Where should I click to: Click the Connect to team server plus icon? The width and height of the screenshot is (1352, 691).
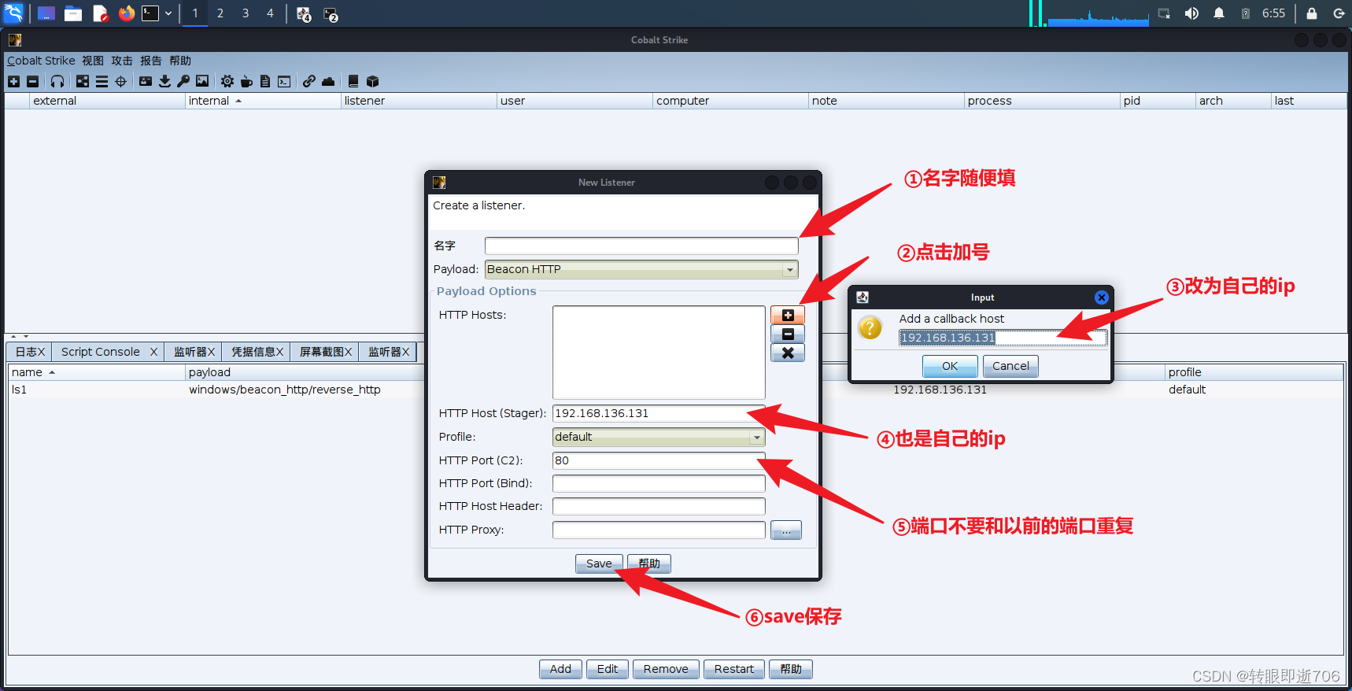[x=13, y=81]
